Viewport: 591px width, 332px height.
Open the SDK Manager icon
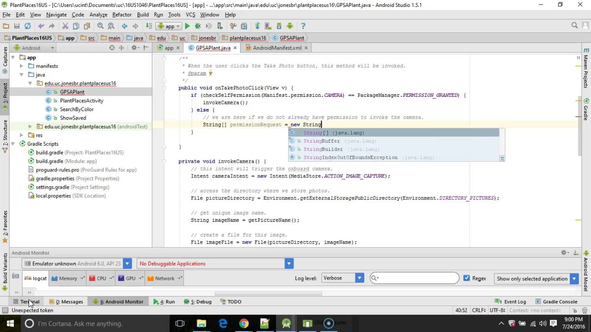[279, 26]
